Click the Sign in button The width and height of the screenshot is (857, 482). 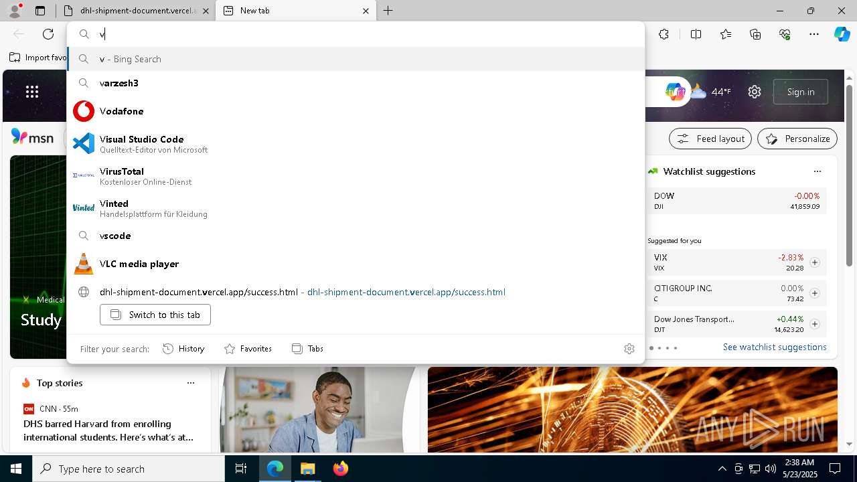(x=801, y=92)
